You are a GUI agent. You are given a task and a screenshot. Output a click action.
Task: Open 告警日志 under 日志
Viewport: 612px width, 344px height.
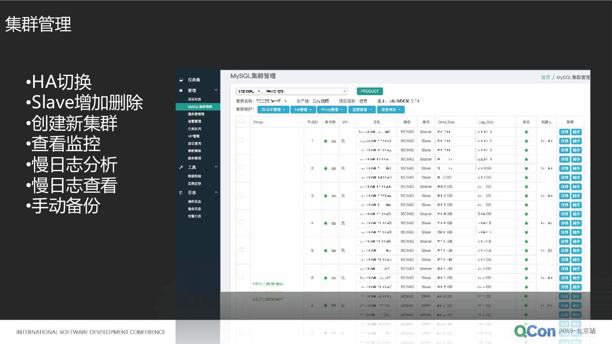click(195, 216)
